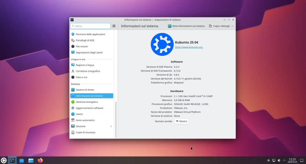Click kernel value 6.14.0-11-generic (64 bit)
This screenshot has width=306, height=164.
187,79
